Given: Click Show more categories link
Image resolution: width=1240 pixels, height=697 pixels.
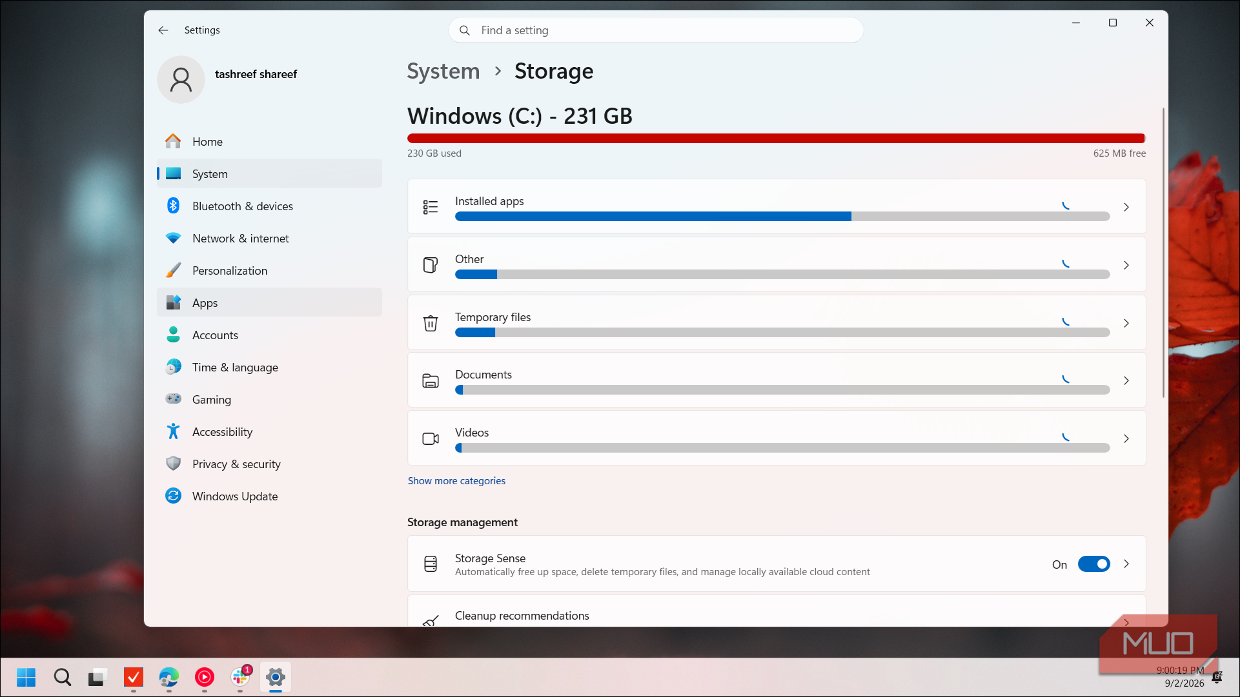Looking at the screenshot, I should pyautogui.click(x=456, y=480).
